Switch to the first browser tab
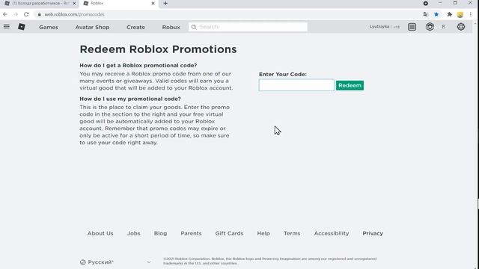Viewport: 479px width, 269px height. 39,3
